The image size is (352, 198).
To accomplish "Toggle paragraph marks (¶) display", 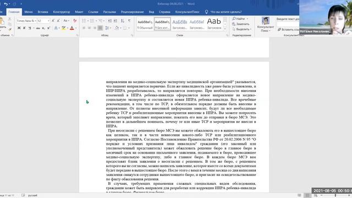I will pos(130,21).
